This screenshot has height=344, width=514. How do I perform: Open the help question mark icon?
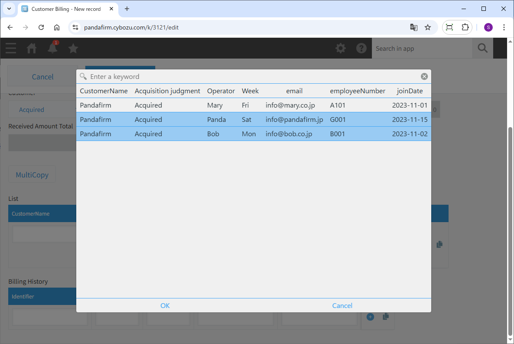click(361, 48)
